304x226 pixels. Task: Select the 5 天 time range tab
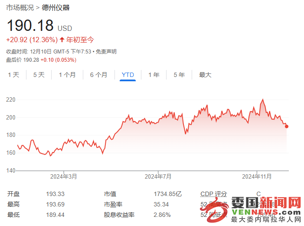[39, 75]
